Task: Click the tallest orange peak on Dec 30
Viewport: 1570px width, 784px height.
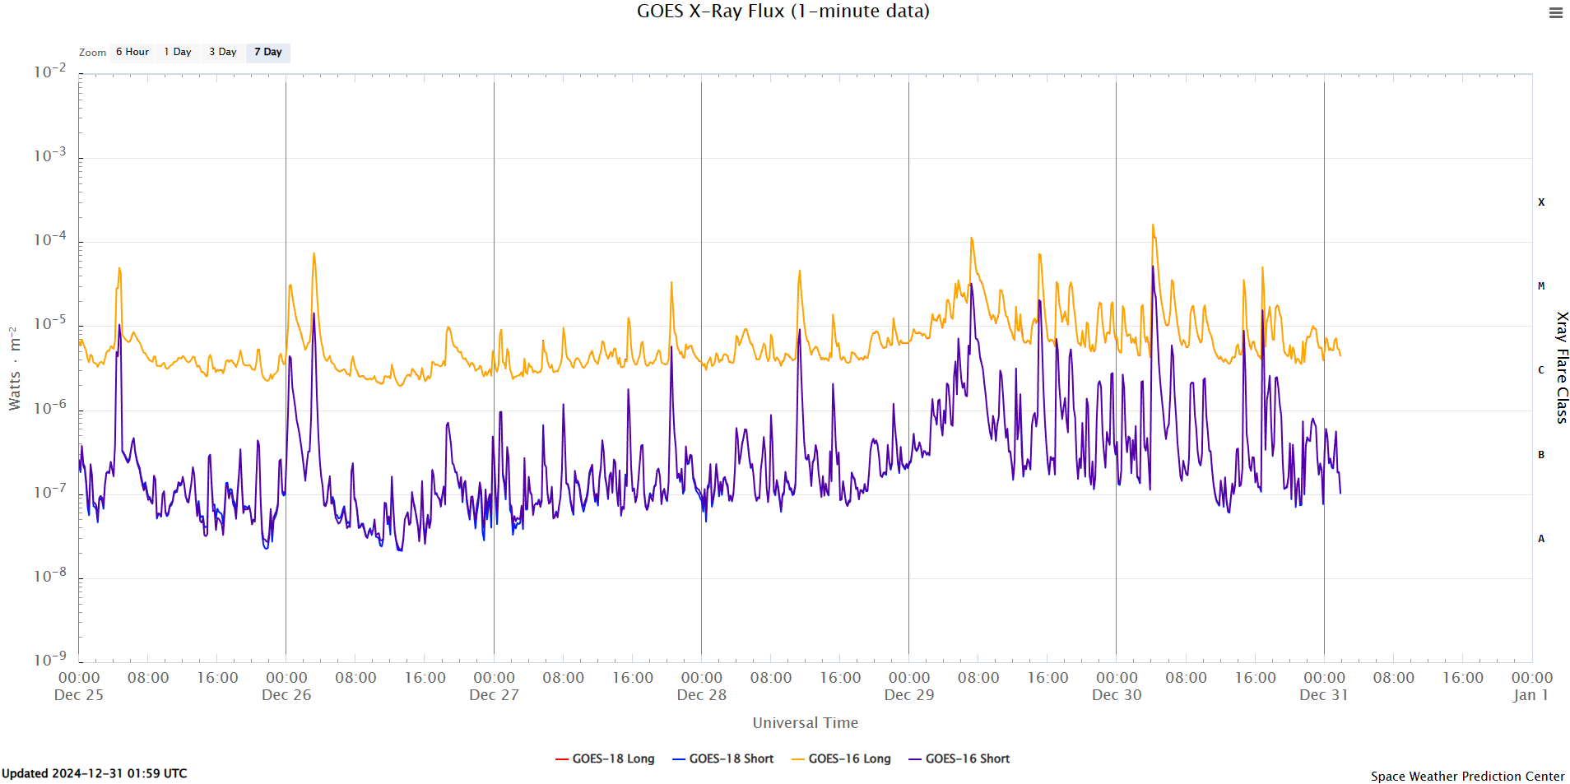Action: tap(1153, 225)
